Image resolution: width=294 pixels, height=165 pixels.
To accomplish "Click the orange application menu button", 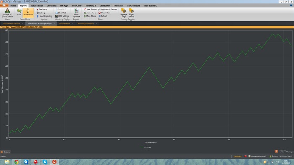I will [x=4, y=5].
